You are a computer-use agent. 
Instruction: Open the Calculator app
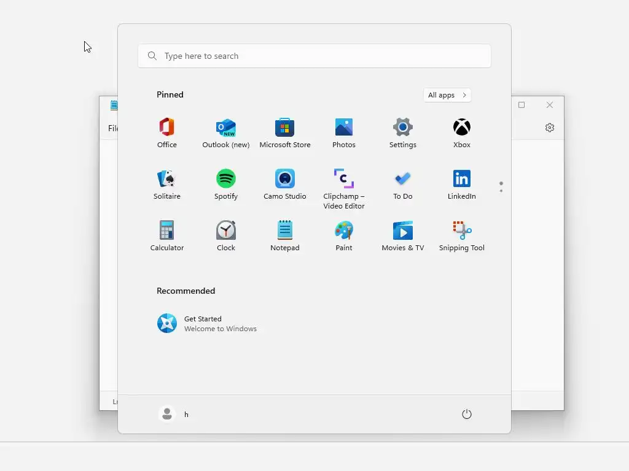167,236
